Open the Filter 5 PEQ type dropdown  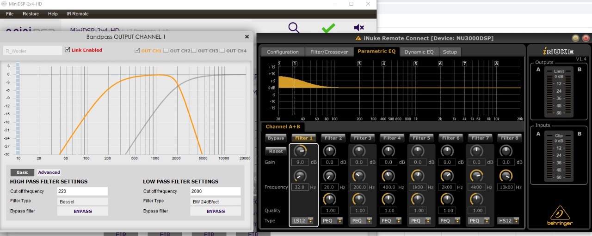point(420,221)
